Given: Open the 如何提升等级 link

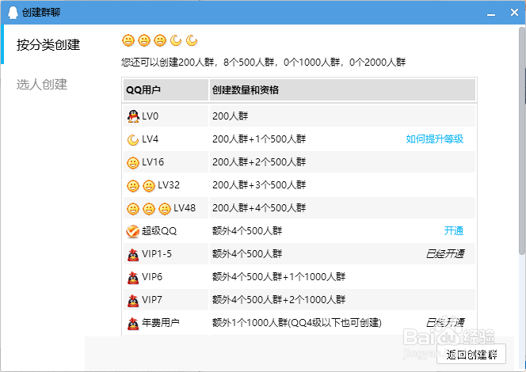Looking at the screenshot, I should [x=434, y=139].
